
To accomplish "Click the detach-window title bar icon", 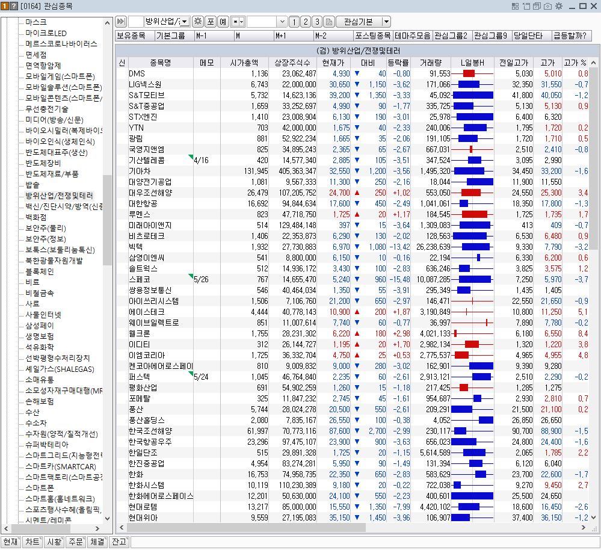I will coord(526,6).
